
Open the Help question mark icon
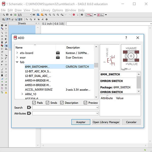click(x=82, y=15)
